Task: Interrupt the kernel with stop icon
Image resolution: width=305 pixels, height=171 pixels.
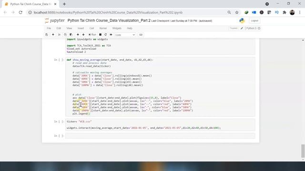Action: coord(100,35)
